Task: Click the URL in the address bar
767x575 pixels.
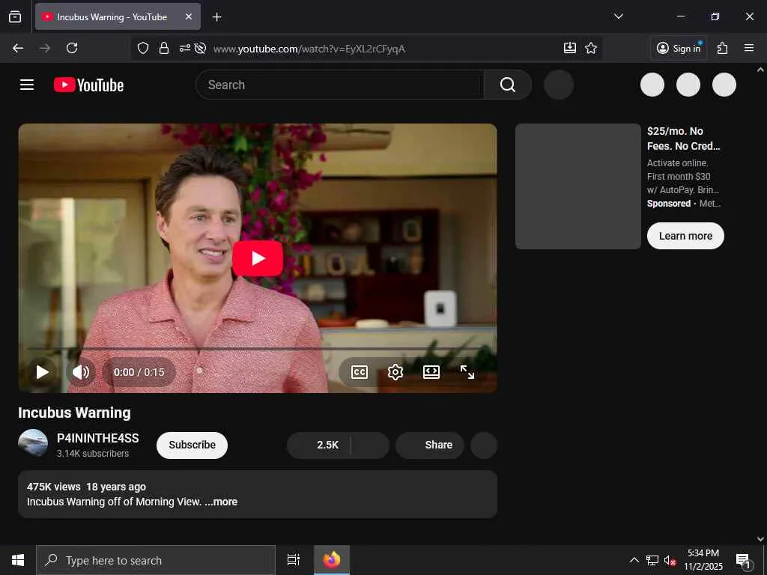Action: pyautogui.click(x=309, y=49)
